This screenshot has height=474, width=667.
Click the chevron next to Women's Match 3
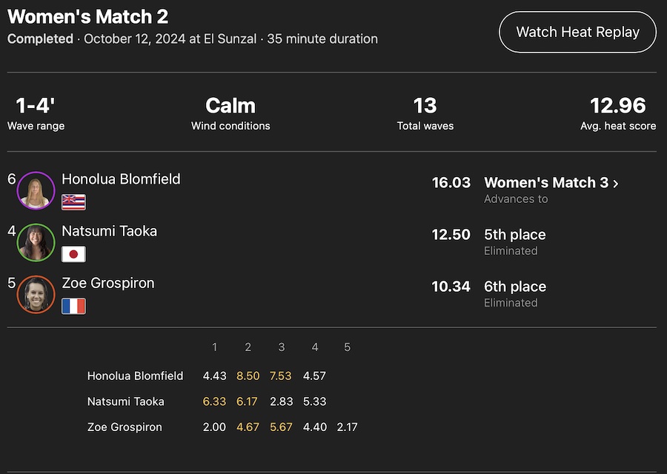[x=615, y=183]
